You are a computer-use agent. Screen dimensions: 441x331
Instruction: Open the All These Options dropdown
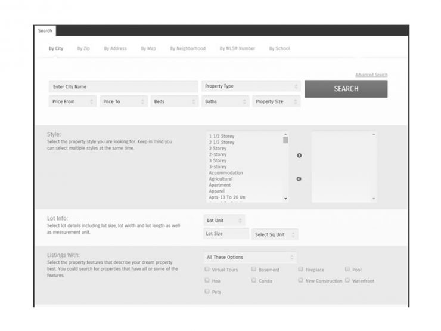point(250,258)
